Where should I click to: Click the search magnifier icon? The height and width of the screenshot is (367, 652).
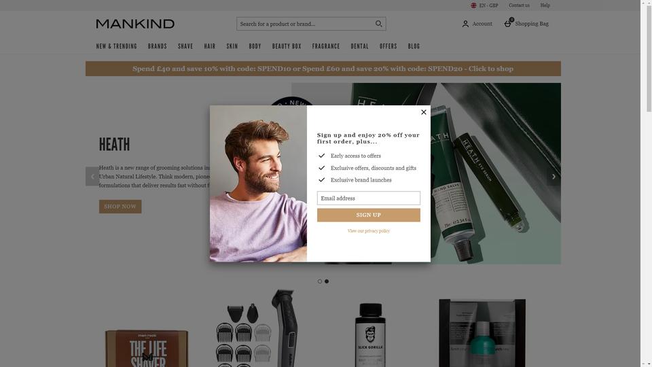[378, 24]
